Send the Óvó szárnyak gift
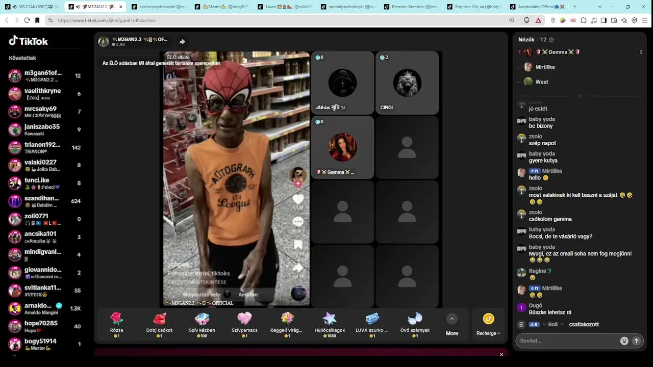 click(x=415, y=324)
